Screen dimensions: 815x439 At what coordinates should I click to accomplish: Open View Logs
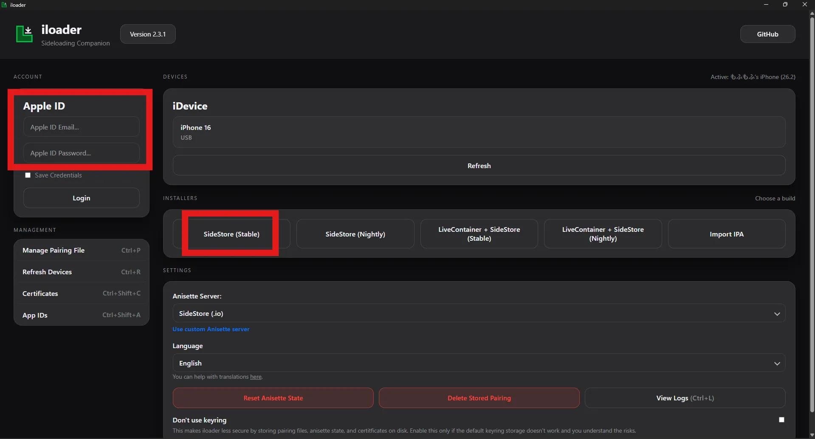[685, 398]
